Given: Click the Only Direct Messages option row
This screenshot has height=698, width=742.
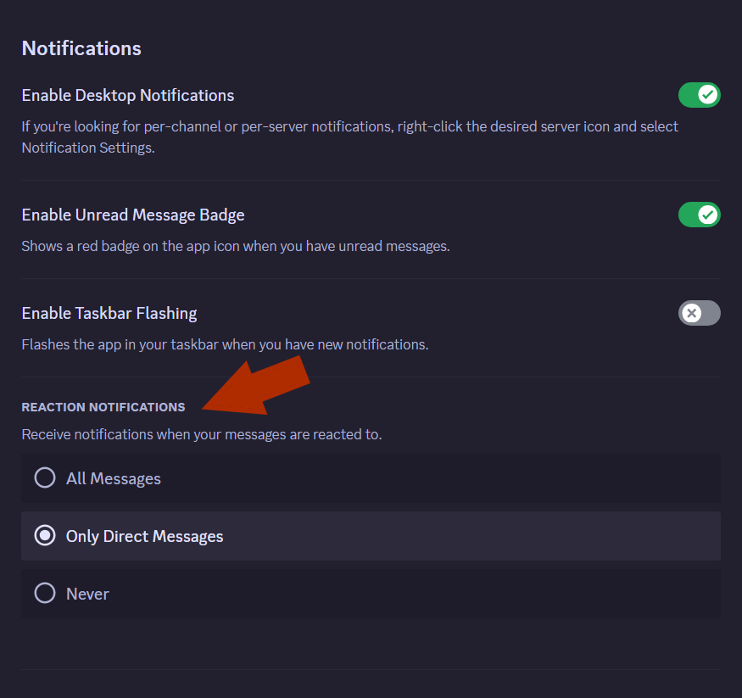Looking at the screenshot, I should click(x=371, y=535).
